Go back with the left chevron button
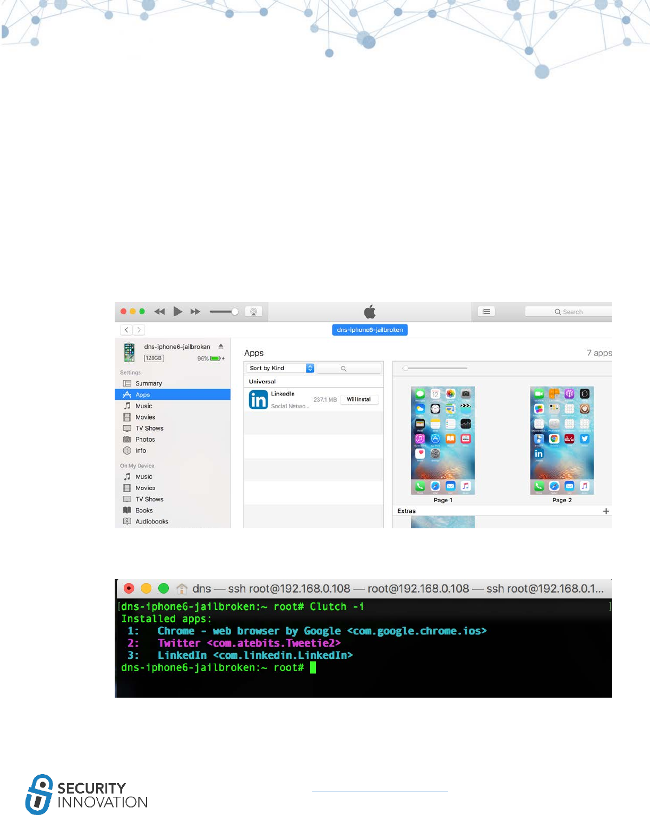 pyautogui.click(x=126, y=330)
